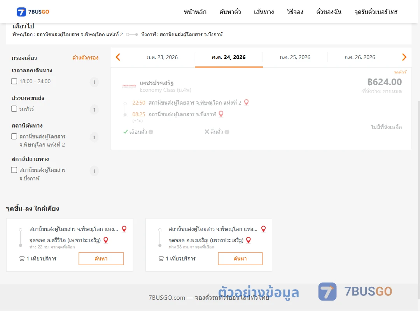
Task: Click จุดขึ้น-ลง ใกล้เคียง heading
Action: (x=33, y=208)
